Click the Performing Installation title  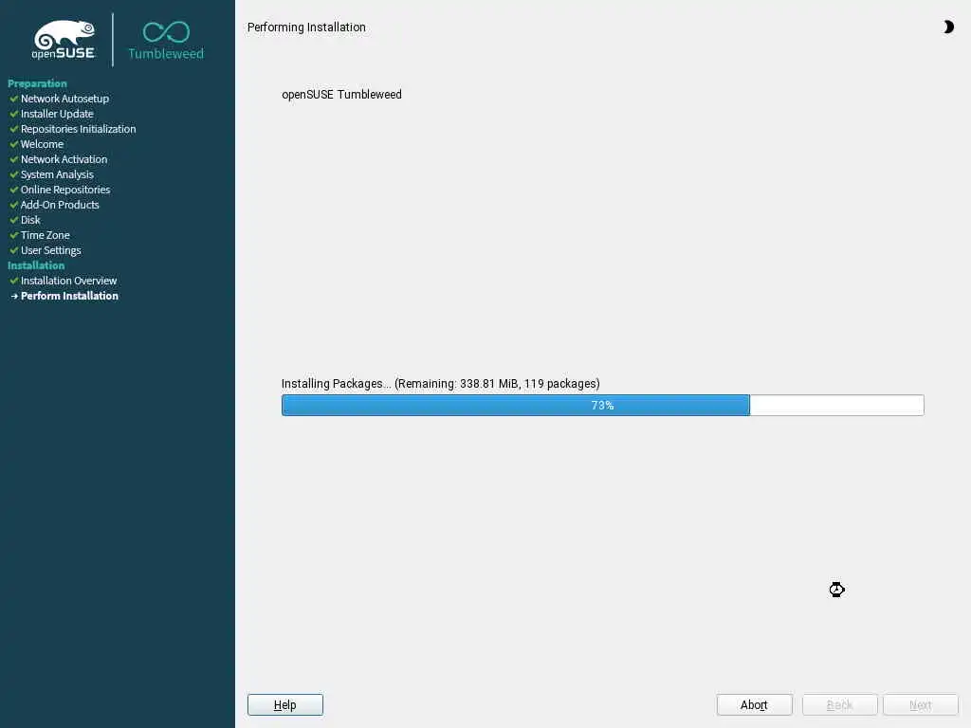click(x=306, y=27)
